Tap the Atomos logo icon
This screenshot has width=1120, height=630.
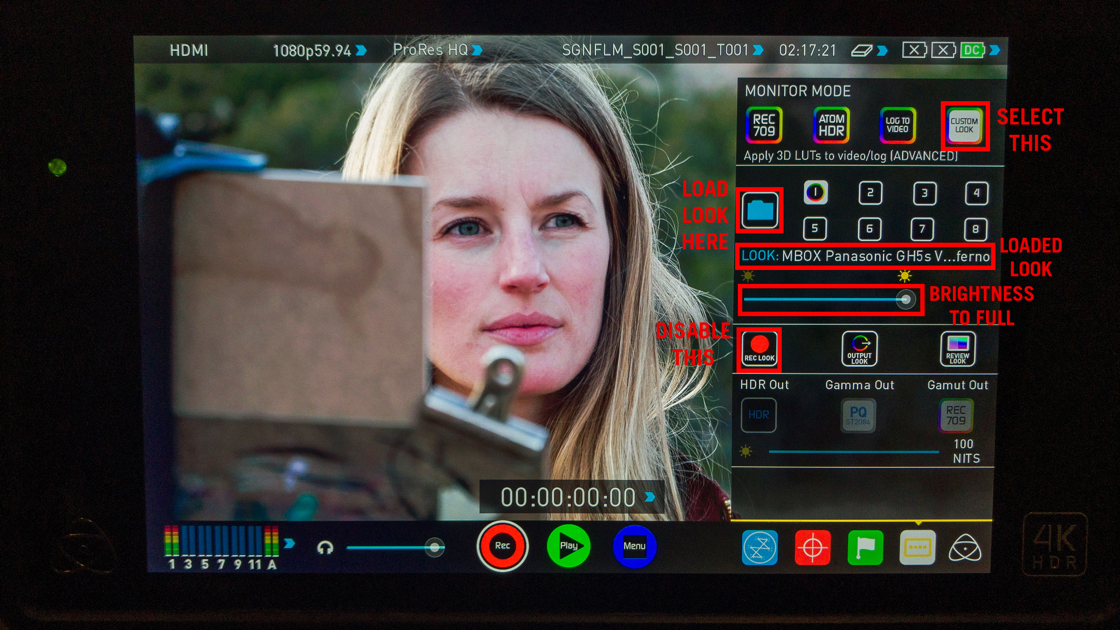click(965, 548)
